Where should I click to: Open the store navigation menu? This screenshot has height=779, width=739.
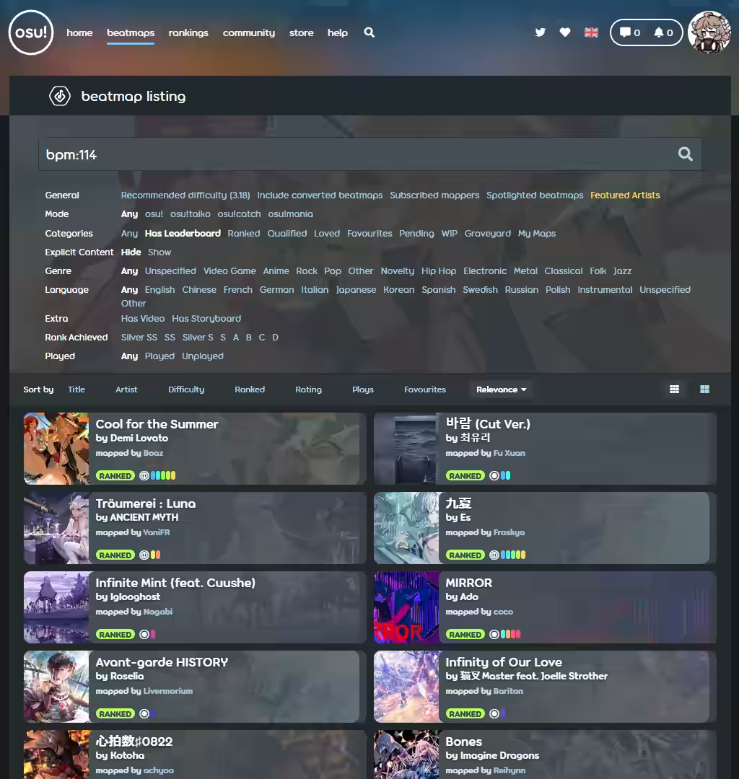(x=301, y=32)
